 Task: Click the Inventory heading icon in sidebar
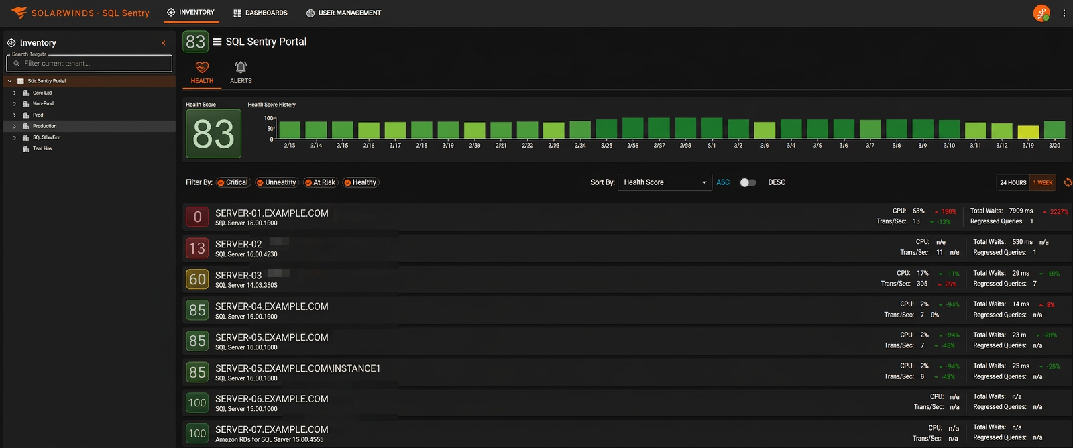point(11,42)
